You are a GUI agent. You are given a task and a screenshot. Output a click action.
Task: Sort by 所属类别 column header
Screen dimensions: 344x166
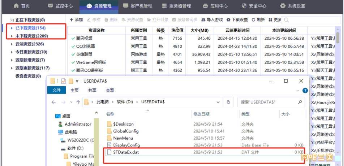tap(139, 30)
